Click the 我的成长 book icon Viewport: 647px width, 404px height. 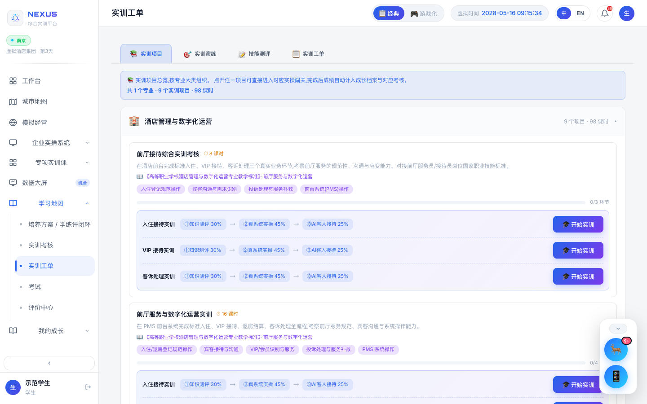pyautogui.click(x=13, y=331)
